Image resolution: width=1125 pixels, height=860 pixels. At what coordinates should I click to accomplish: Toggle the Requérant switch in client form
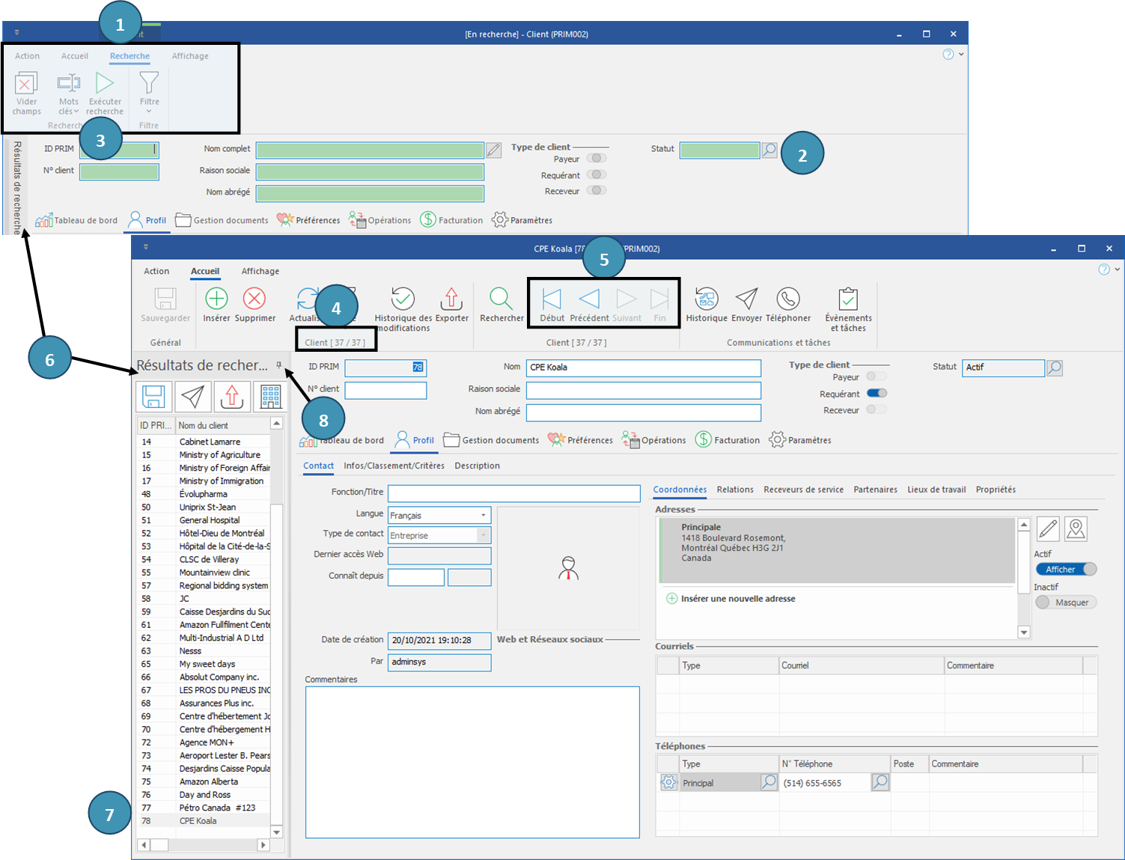click(876, 393)
